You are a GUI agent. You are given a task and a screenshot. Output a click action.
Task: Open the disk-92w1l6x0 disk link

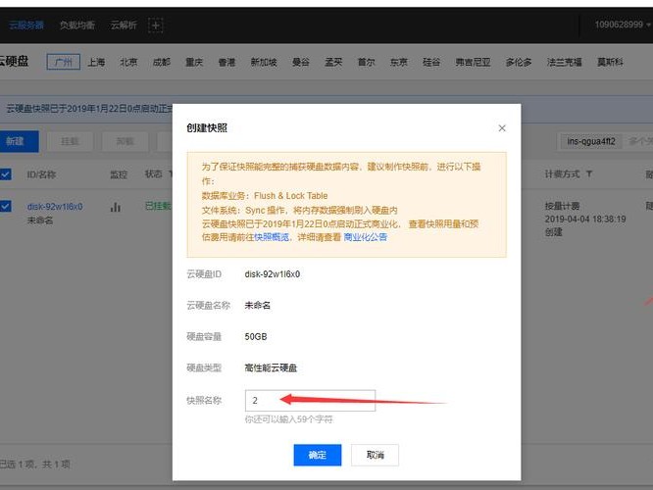coord(55,207)
